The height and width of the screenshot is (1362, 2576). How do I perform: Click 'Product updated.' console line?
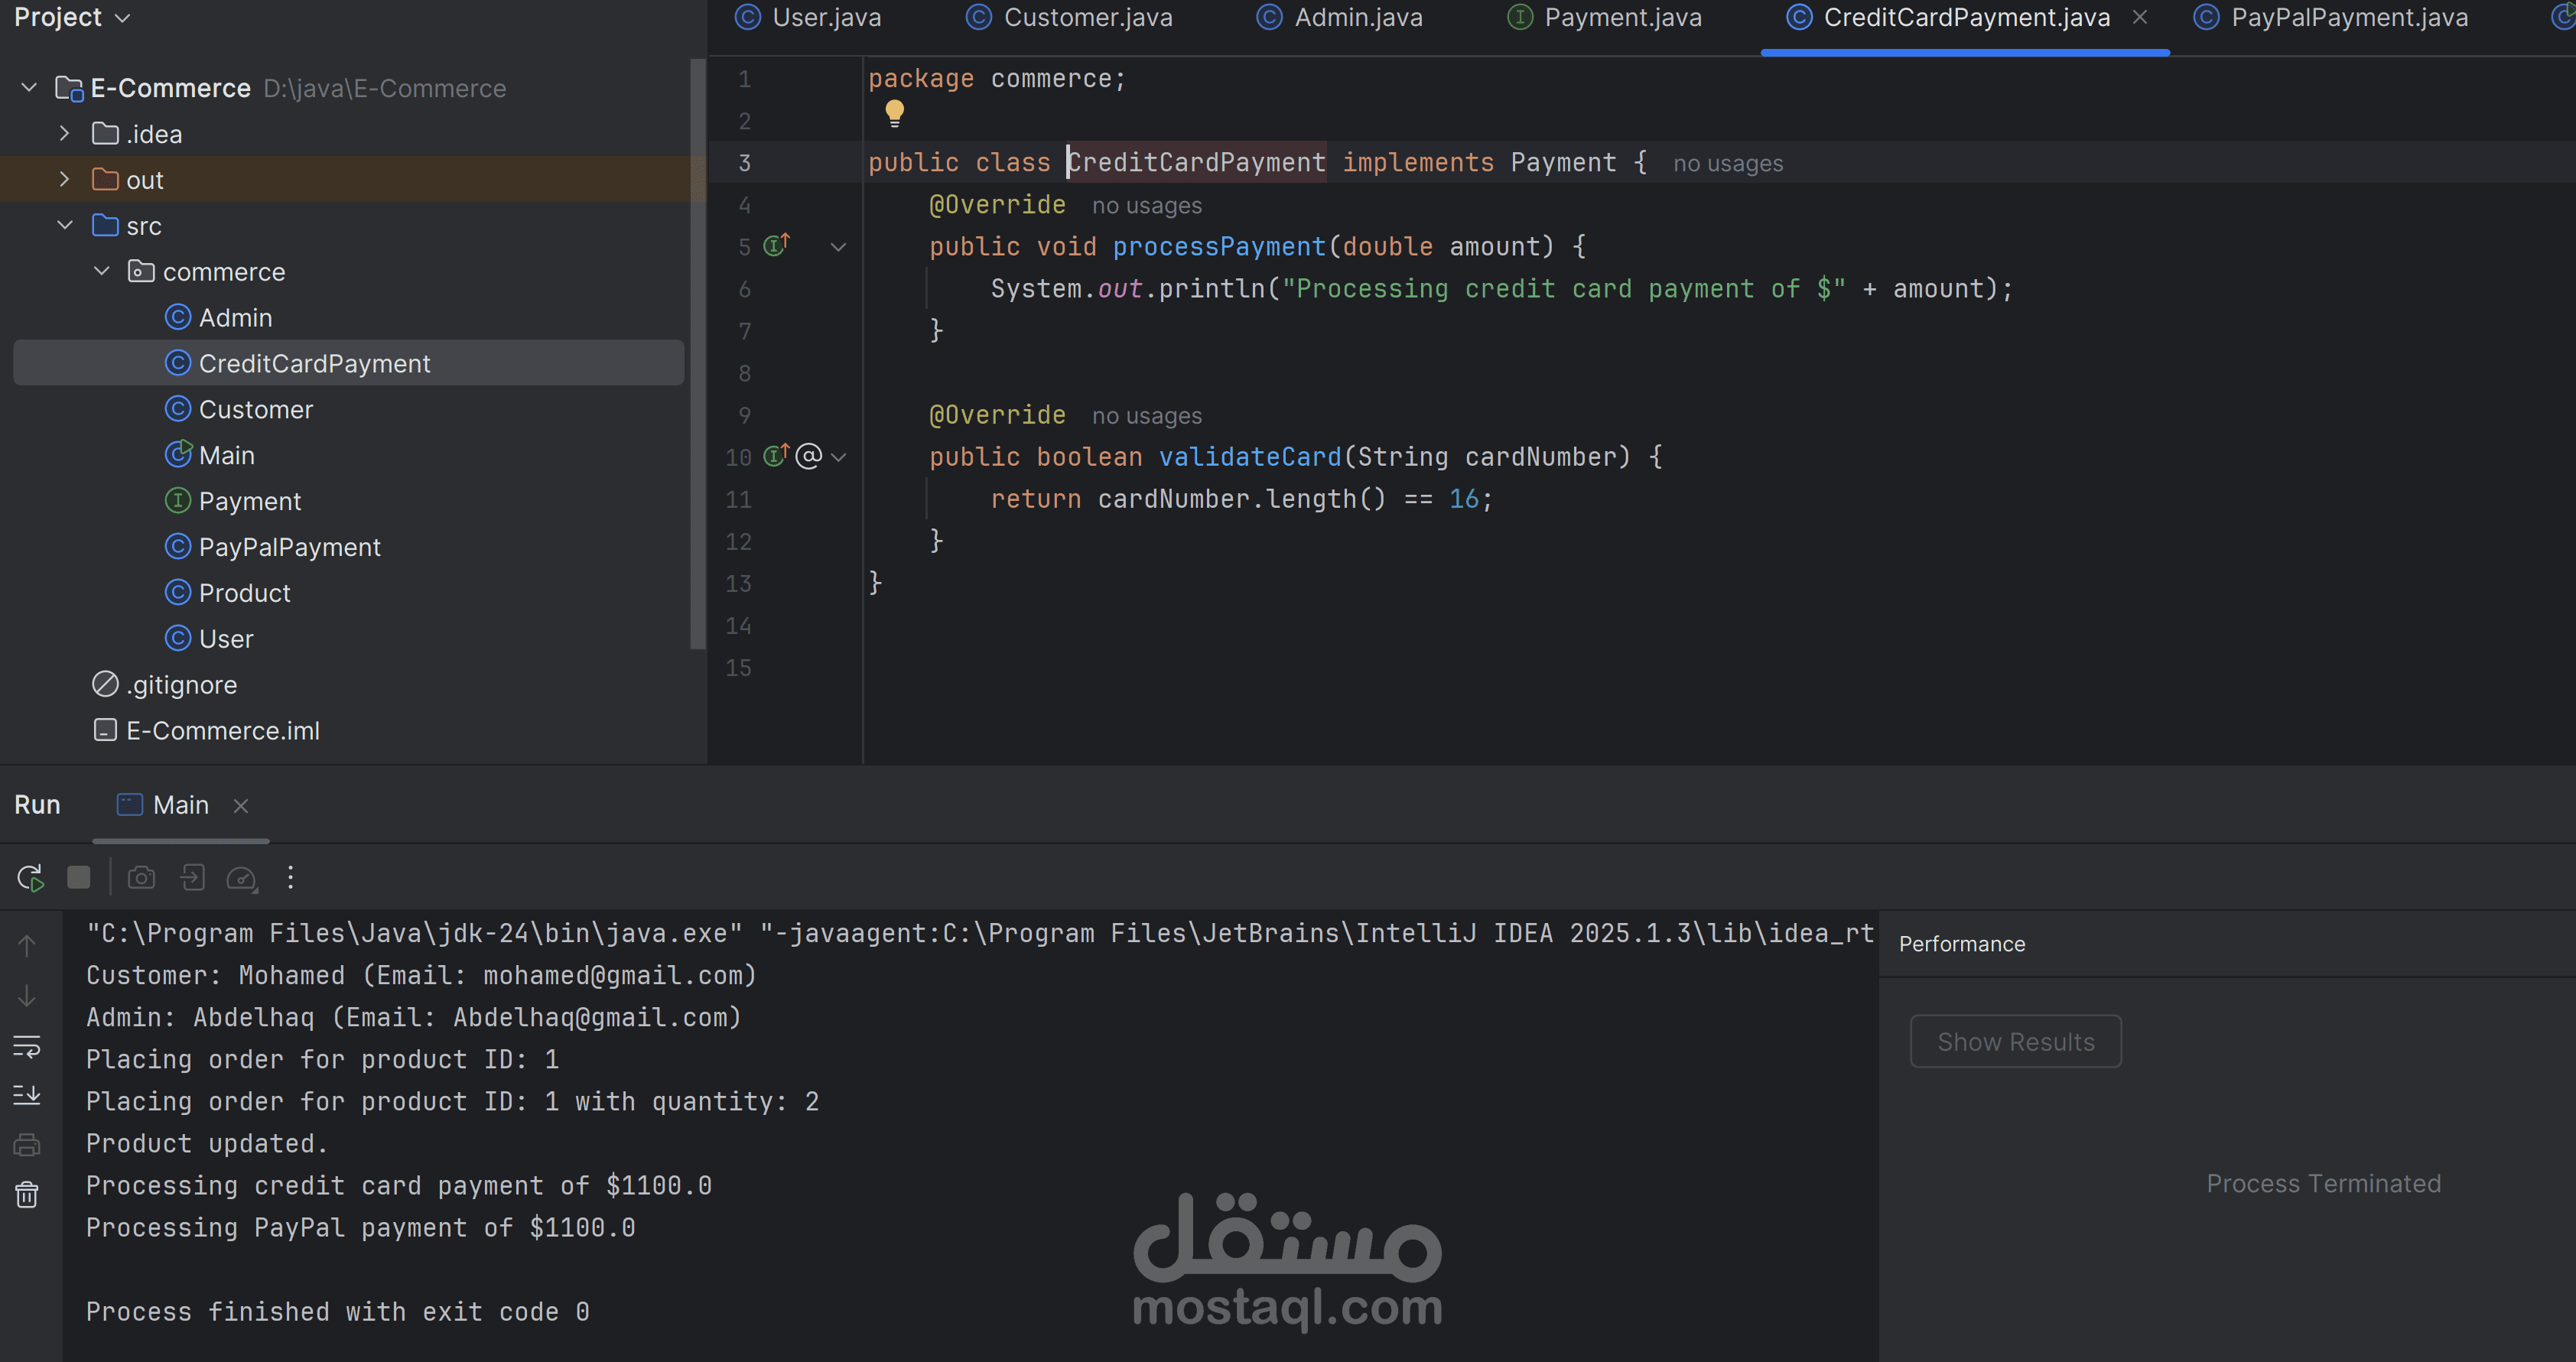pyautogui.click(x=207, y=1143)
